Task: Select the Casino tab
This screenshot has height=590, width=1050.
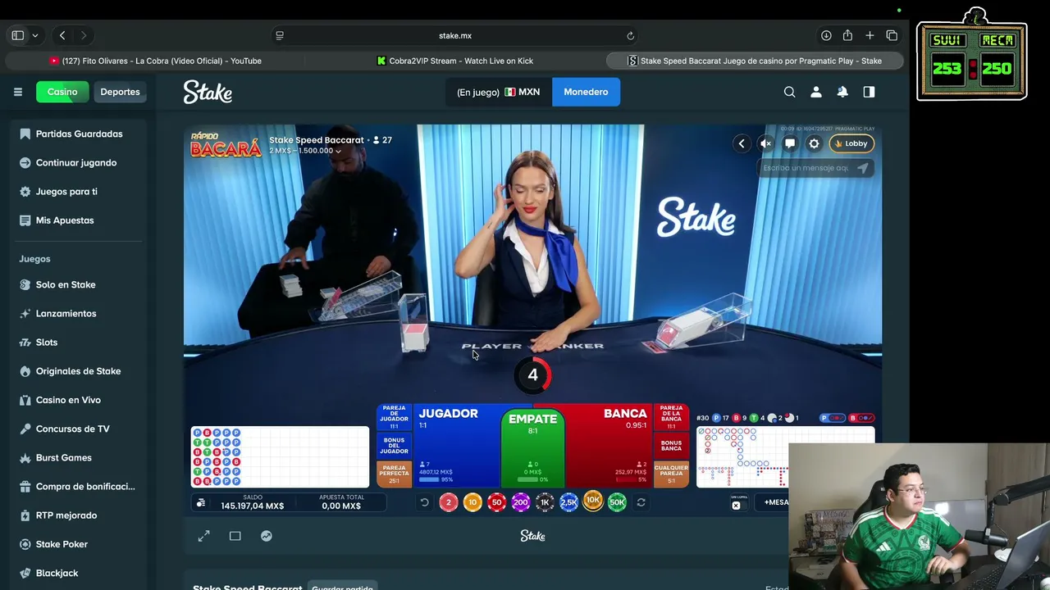Action: pyautogui.click(x=62, y=92)
